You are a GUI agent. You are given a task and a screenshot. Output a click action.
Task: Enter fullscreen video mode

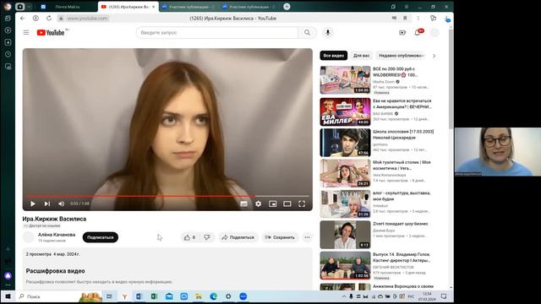[302, 204]
